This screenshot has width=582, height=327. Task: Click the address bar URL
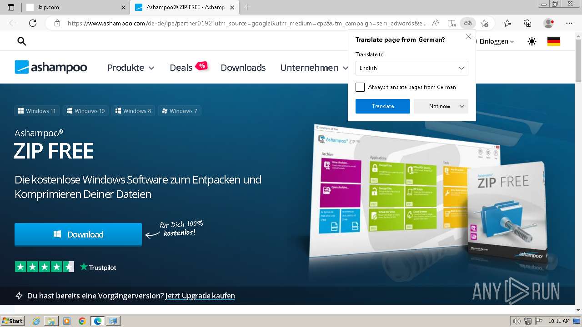[247, 23]
